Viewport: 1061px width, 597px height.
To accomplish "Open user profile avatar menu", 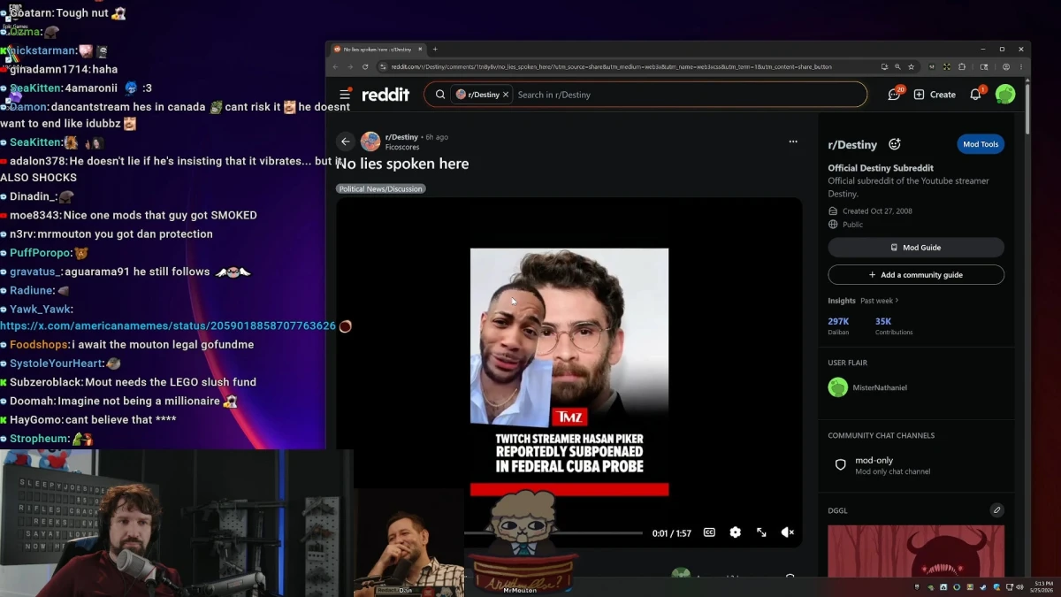I will 1005,94.
